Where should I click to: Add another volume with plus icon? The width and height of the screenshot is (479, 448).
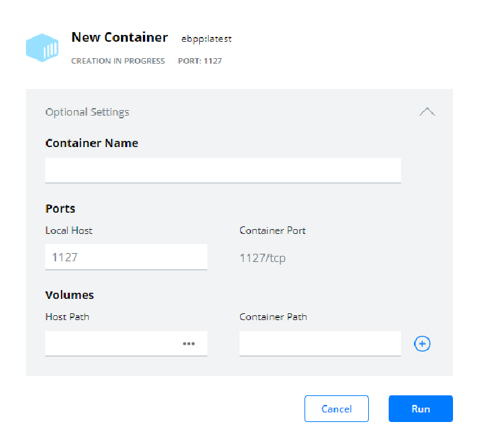(423, 343)
